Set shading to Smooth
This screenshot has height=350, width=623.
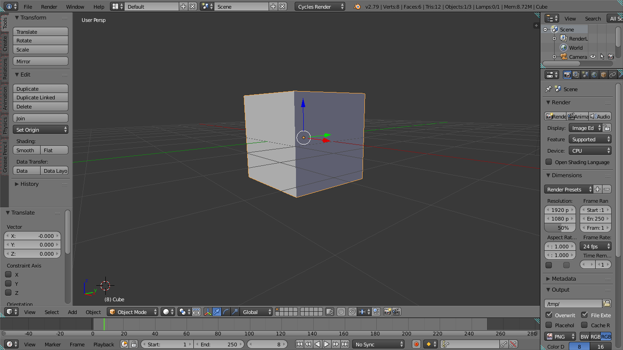click(26, 150)
